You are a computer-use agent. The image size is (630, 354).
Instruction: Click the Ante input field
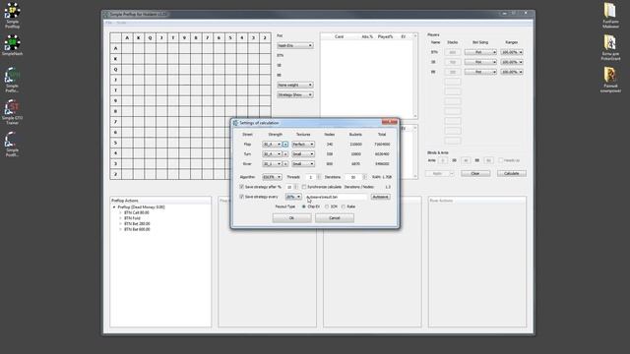pyautogui.click(x=443, y=160)
